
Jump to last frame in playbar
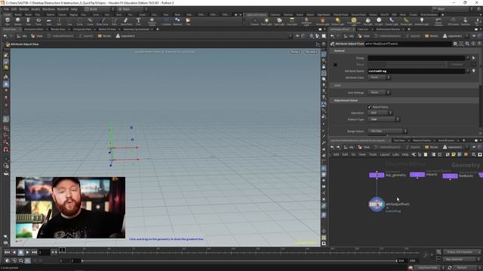(34, 252)
